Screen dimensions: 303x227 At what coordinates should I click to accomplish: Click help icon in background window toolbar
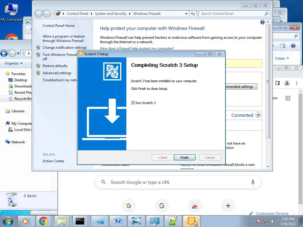[x=293, y=46]
